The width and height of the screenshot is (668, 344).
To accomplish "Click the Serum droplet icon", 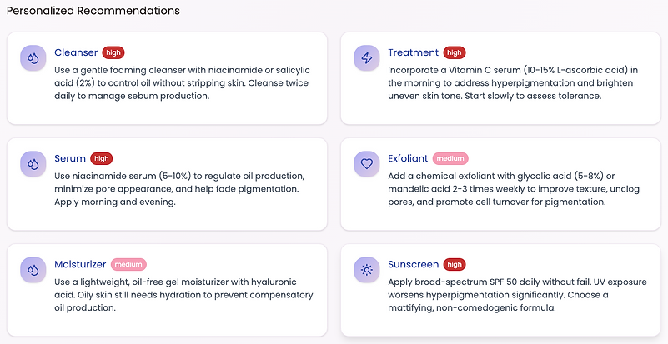I will (33, 164).
